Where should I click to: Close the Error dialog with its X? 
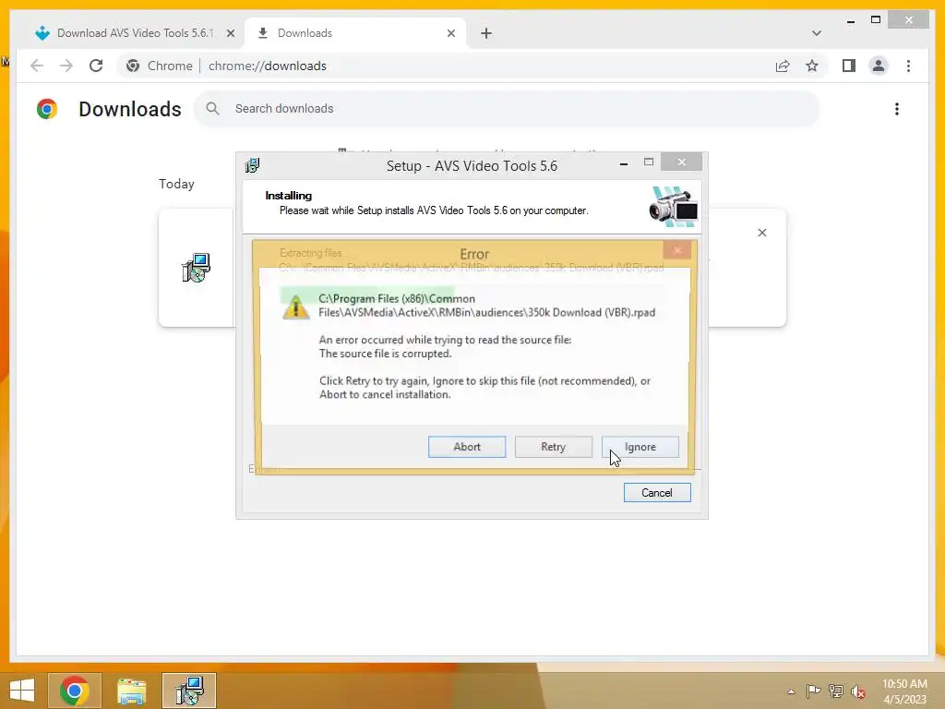coord(678,249)
